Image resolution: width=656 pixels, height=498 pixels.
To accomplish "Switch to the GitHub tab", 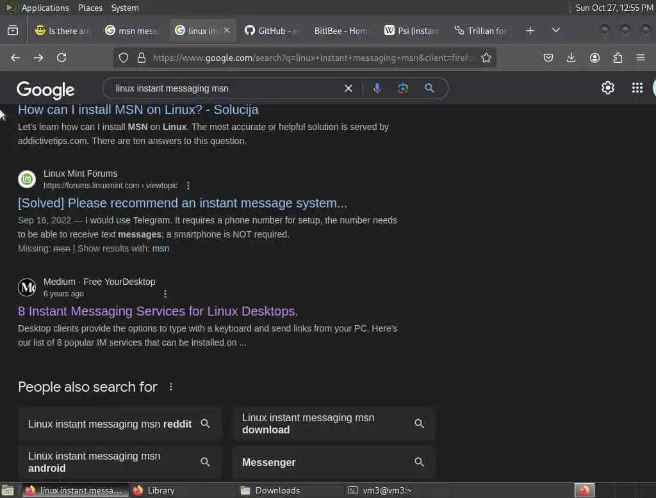I will [x=272, y=31].
